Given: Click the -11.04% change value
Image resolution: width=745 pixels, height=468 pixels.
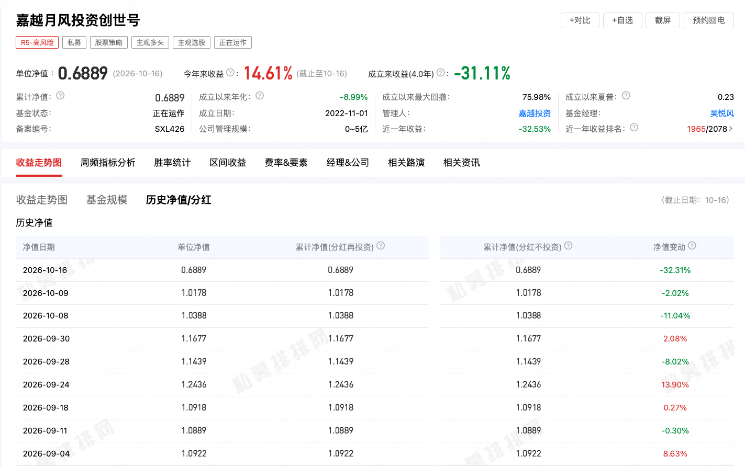Looking at the screenshot, I should [675, 316].
